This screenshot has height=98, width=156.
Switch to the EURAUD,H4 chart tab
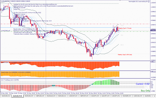pyautogui.click(x=51, y=96)
